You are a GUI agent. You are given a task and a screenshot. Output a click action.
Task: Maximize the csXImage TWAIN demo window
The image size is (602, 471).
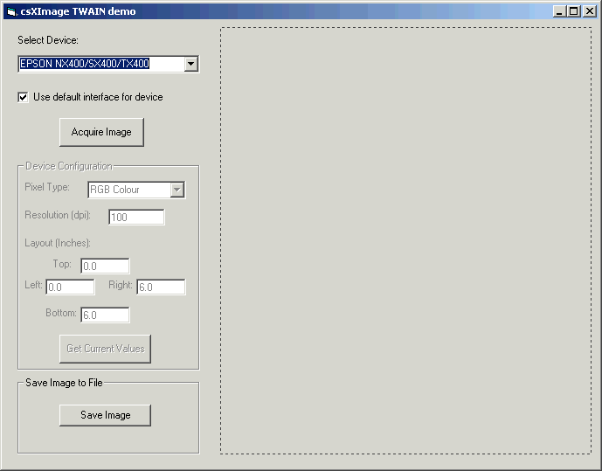click(574, 11)
